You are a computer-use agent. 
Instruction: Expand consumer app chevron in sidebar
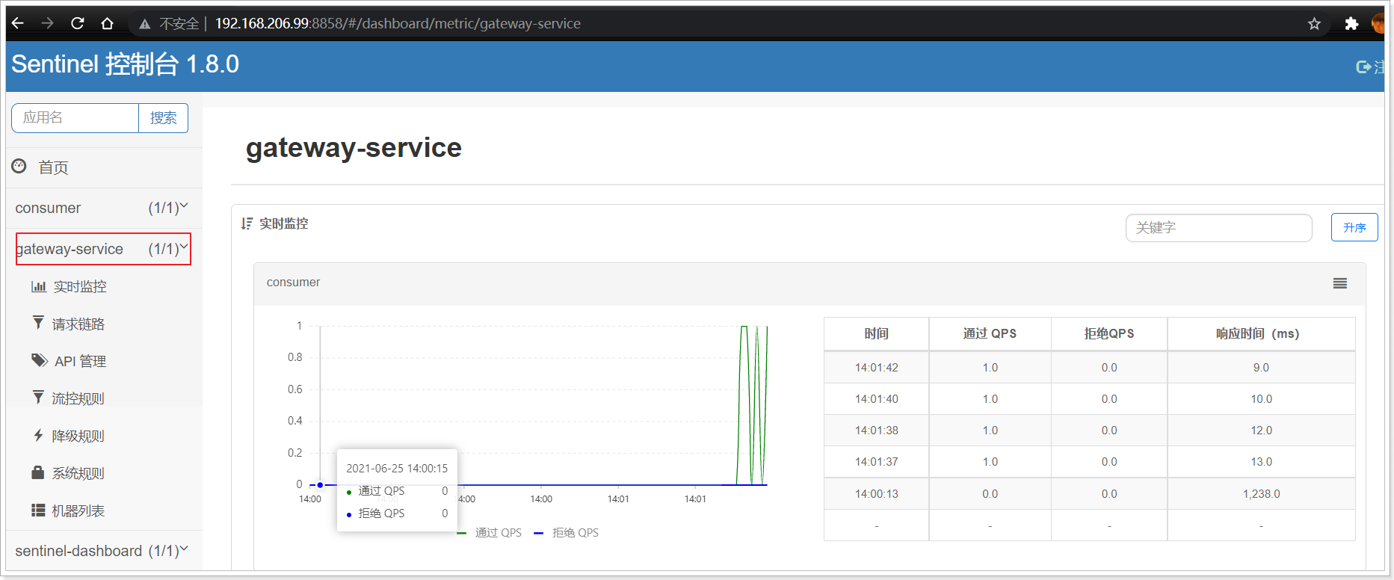[184, 206]
